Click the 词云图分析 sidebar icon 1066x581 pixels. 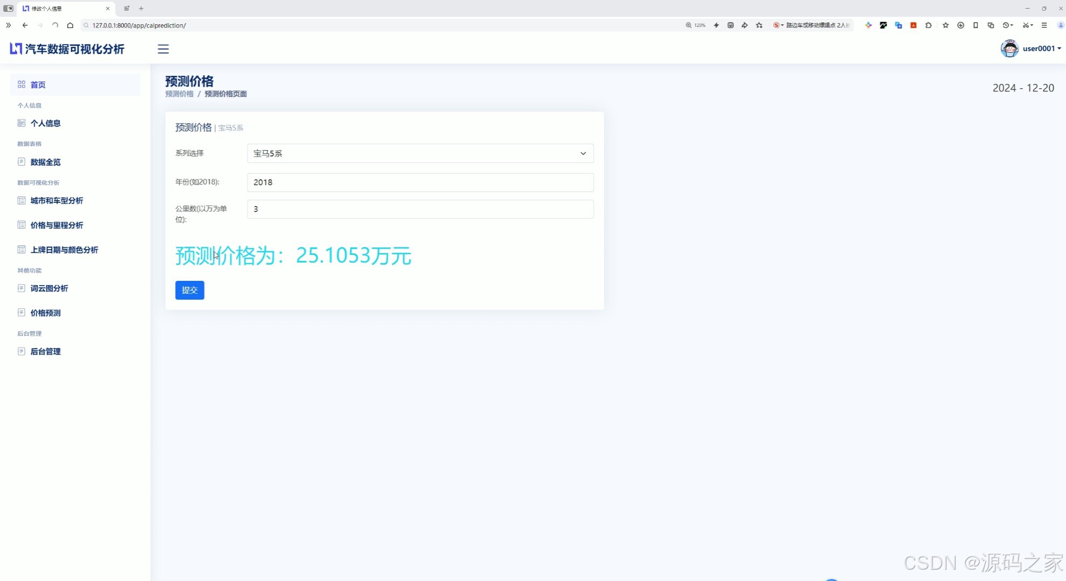pyautogui.click(x=22, y=288)
